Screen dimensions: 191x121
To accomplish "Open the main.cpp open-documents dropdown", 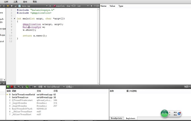I will pos(47,6).
